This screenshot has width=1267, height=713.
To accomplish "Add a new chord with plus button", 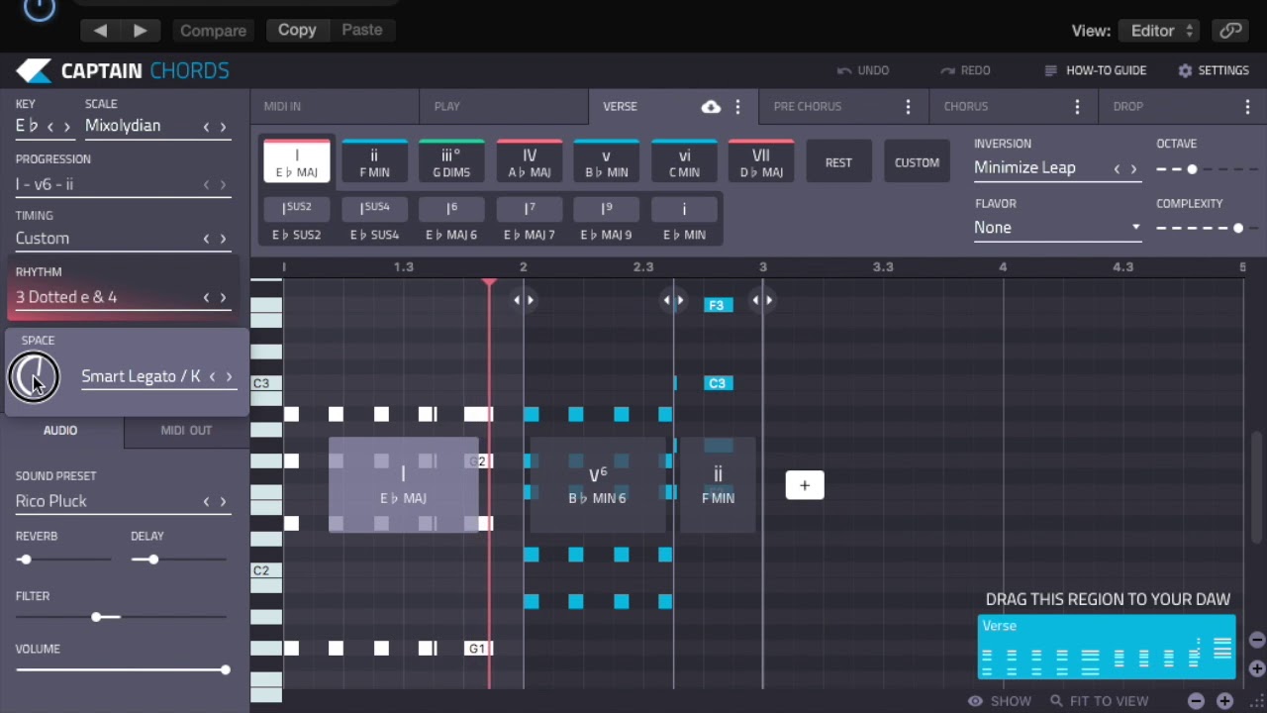I will pos(805,485).
